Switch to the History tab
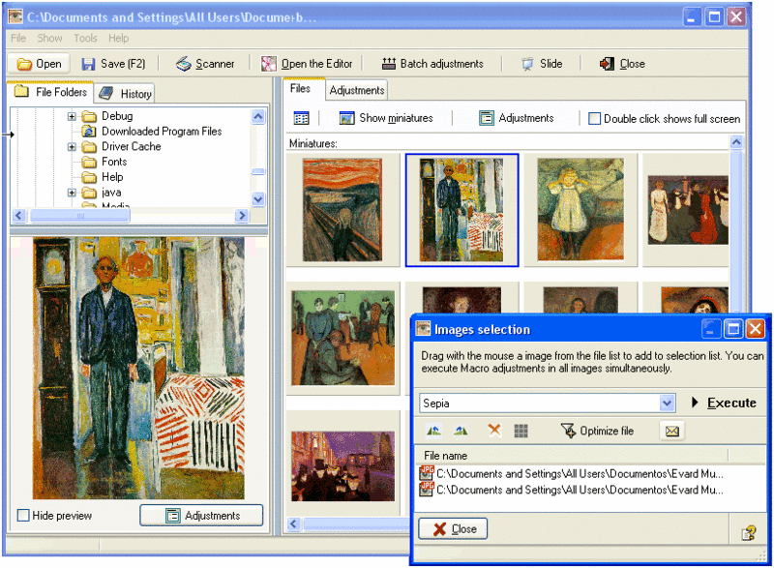The width and height of the screenshot is (774, 568). [126, 93]
